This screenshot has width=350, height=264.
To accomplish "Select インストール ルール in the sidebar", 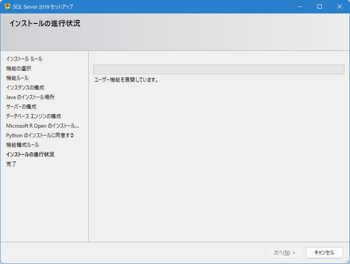I will coord(24,59).
